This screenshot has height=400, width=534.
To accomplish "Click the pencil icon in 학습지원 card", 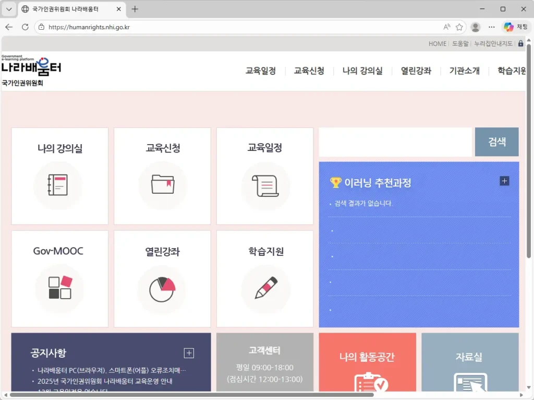I will coord(265,288).
